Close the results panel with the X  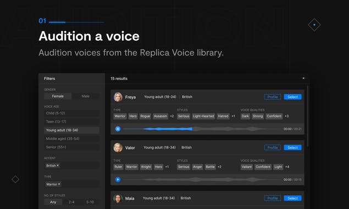(x=303, y=78)
